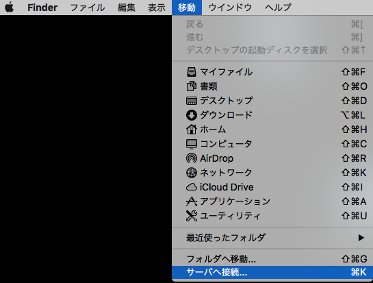373x283 pixels.
Task: Click the コンピュータ monitor icon
Action: pos(192,144)
